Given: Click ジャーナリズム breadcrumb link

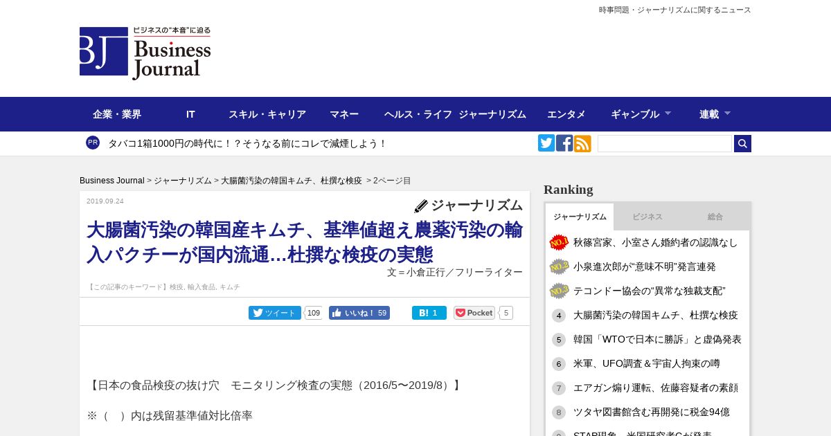Looking at the screenshot, I should pyautogui.click(x=183, y=181).
